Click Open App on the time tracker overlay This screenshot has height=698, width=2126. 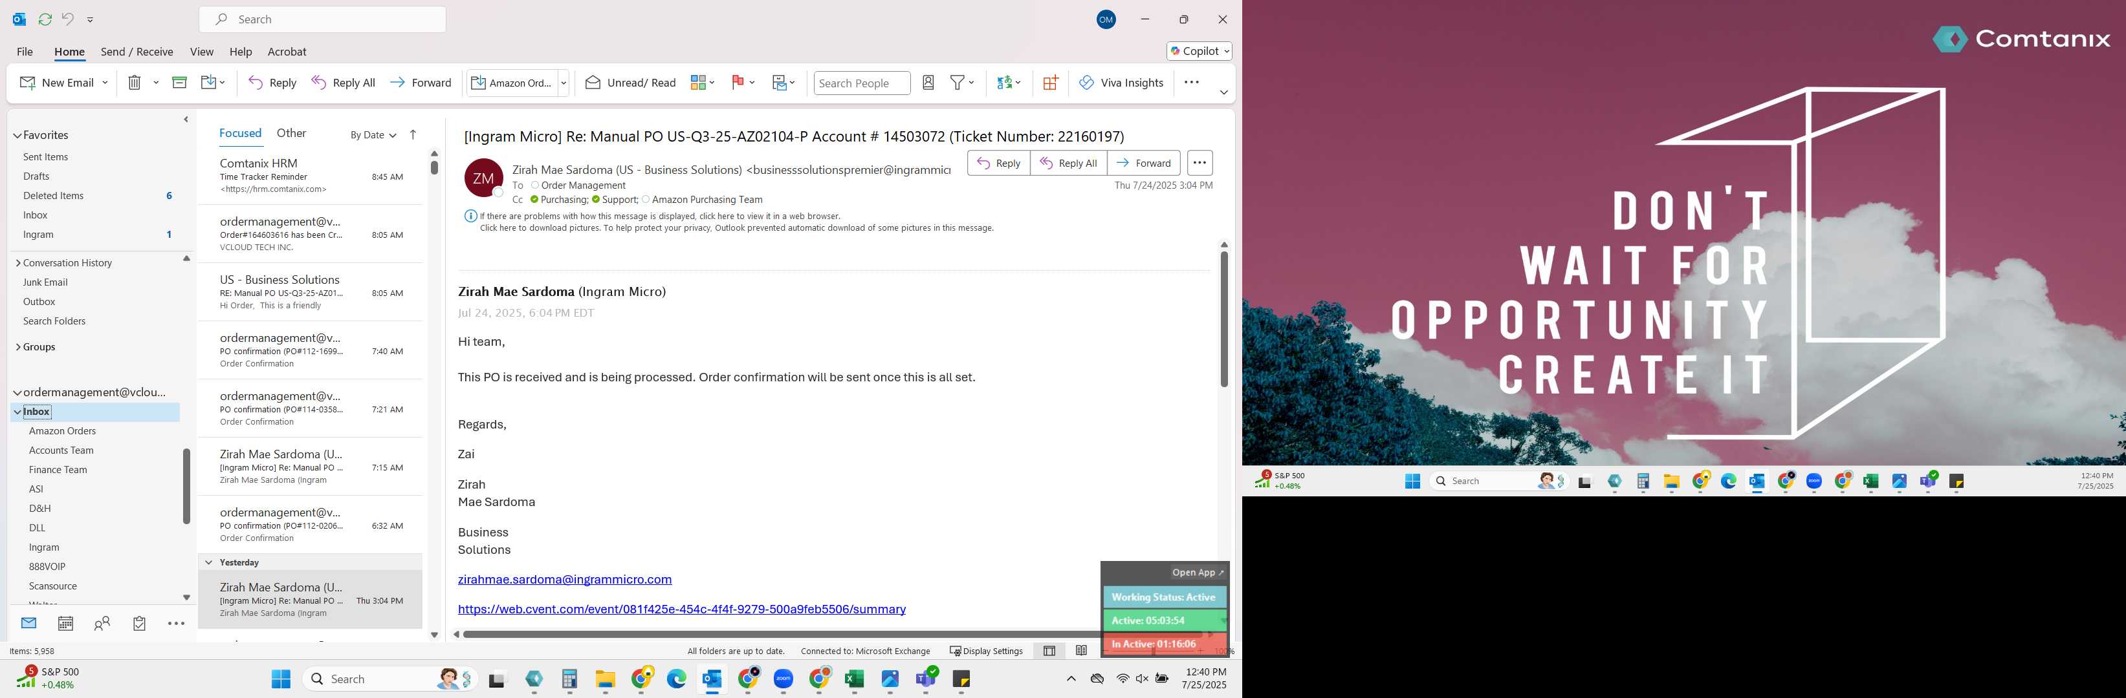click(x=1198, y=572)
